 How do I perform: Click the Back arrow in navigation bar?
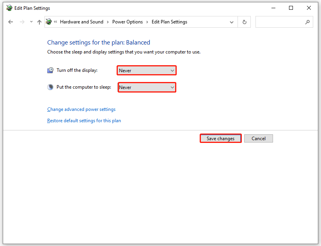(x=11, y=22)
